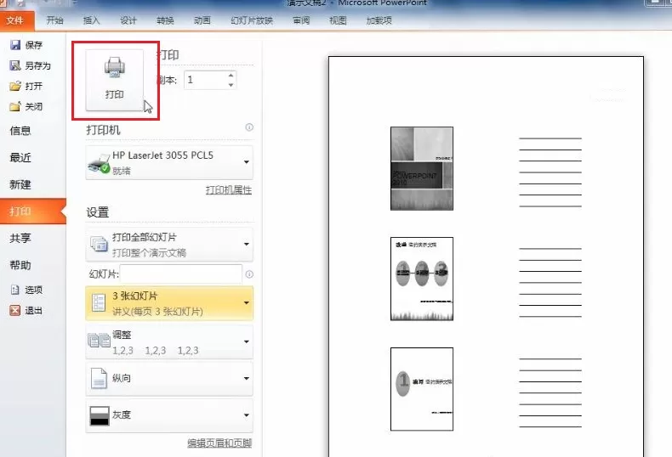Click the Save As icon in the sidebar
This screenshot has height=457, width=672.
coord(15,65)
